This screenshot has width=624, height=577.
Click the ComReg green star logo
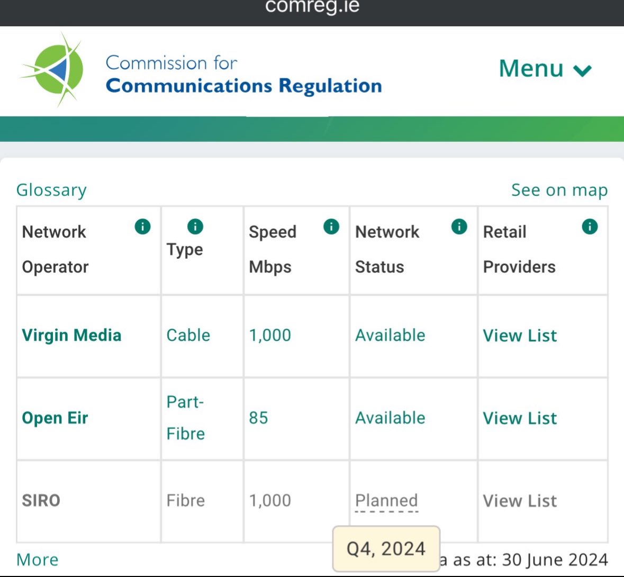[x=52, y=70]
